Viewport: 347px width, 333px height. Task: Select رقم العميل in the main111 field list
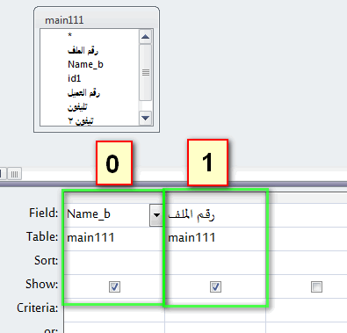pyautogui.click(x=83, y=93)
